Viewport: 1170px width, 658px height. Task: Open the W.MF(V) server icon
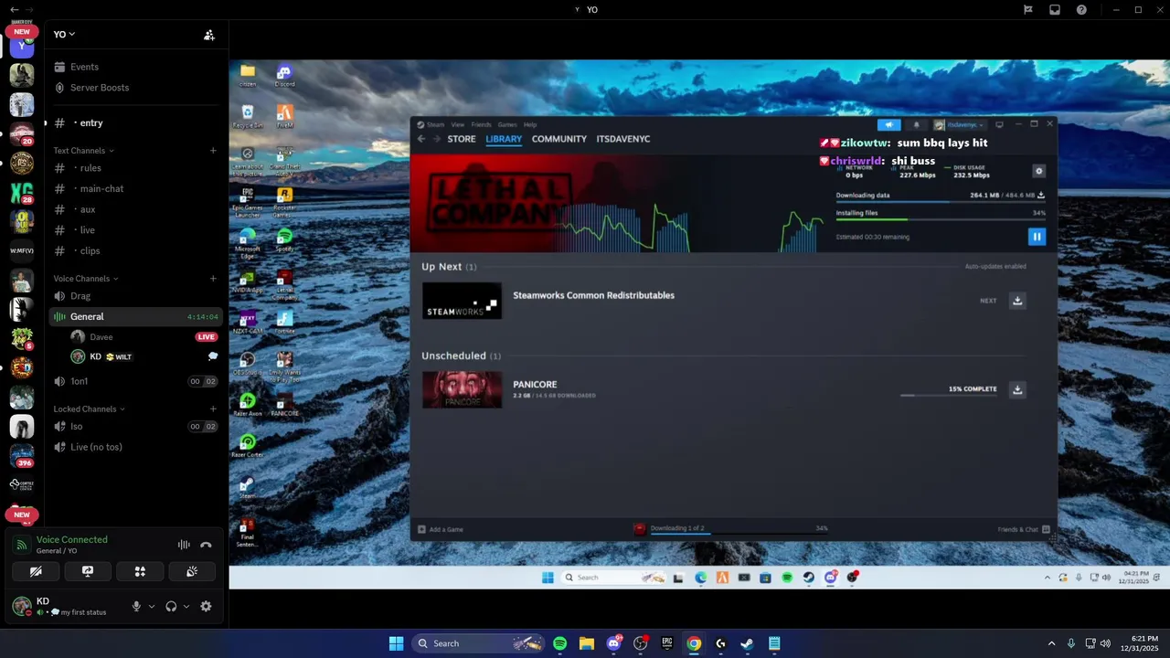[x=22, y=250]
